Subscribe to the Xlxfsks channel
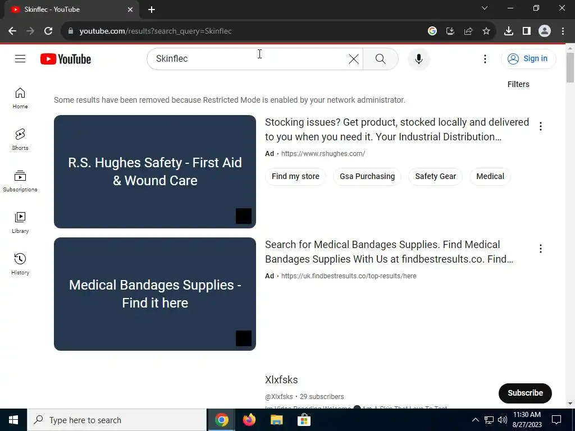The image size is (575, 431). click(x=525, y=393)
